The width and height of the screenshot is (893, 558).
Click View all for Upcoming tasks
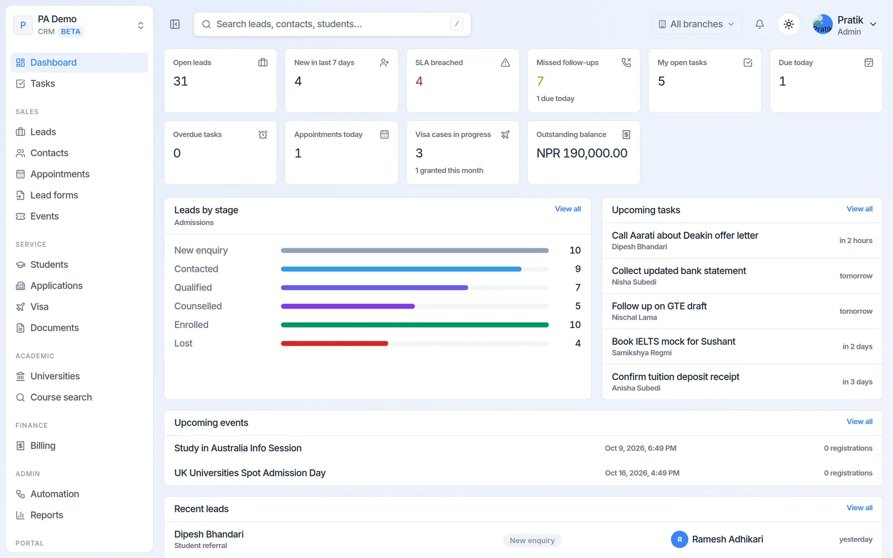[860, 209]
